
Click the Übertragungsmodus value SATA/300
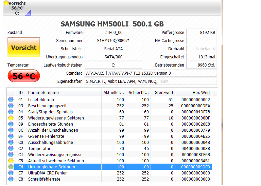click(x=114, y=57)
